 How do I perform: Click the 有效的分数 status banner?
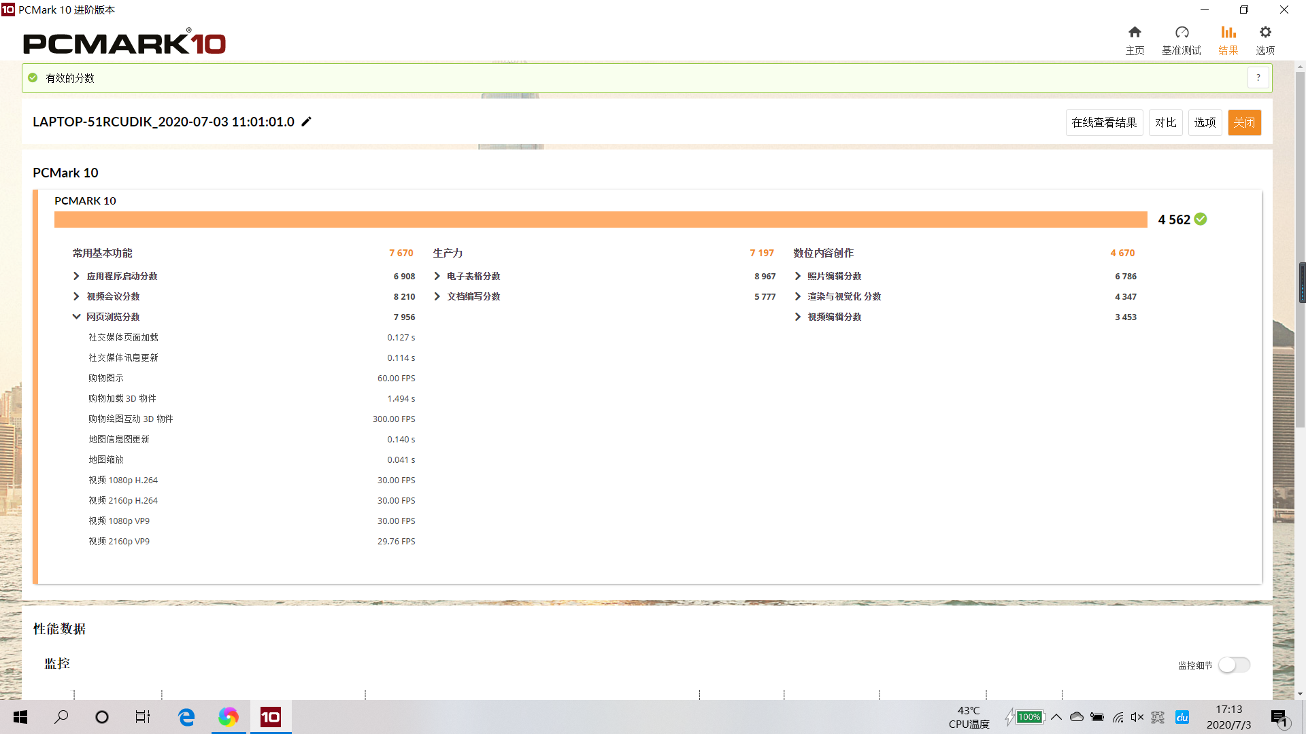[x=647, y=78]
